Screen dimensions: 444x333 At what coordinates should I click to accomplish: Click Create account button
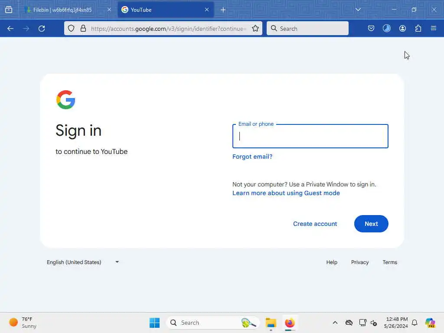point(315,224)
